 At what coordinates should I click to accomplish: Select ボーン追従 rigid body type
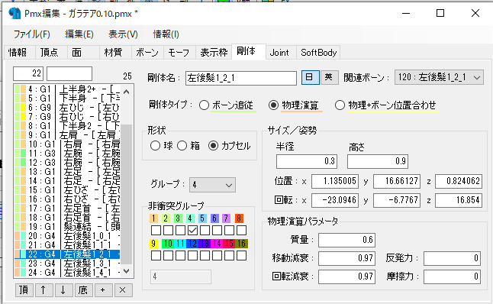[204, 105]
